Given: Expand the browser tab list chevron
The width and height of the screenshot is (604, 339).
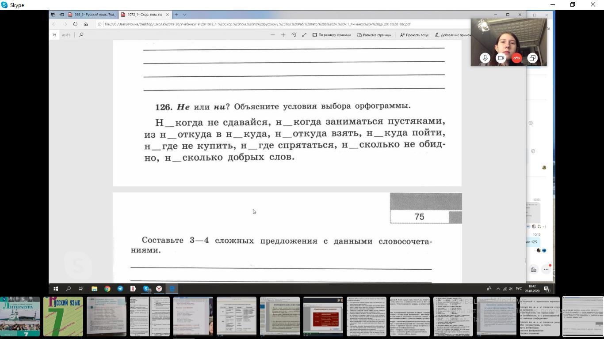Looking at the screenshot, I should pos(184,15).
